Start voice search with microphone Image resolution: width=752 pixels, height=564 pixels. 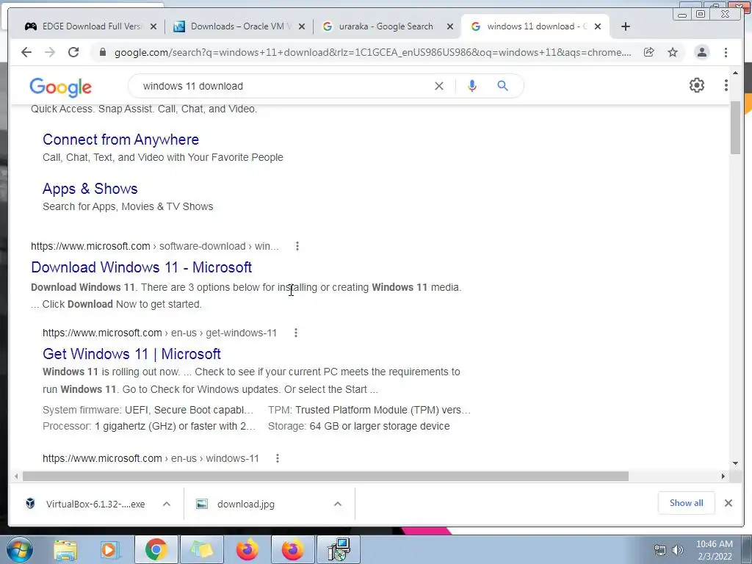pos(472,86)
